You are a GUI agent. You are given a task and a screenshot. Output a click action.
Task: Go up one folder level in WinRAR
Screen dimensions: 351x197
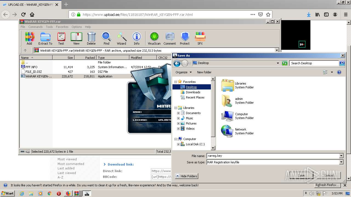tap(25, 50)
